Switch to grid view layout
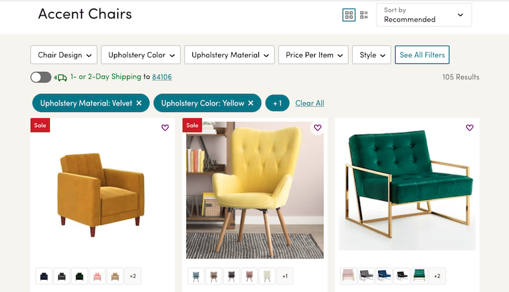The height and width of the screenshot is (292, 509). tap(349, 15)
